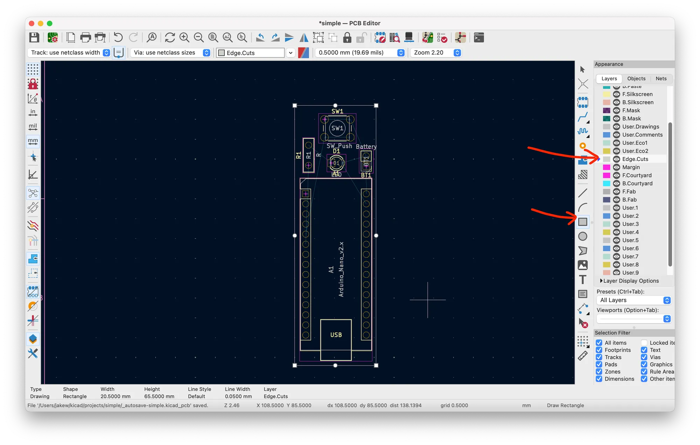The height and width of the screenshot is (445, 700).
Task: Click the Print icon
Action: pyautogui.click(x=85, y=37)
